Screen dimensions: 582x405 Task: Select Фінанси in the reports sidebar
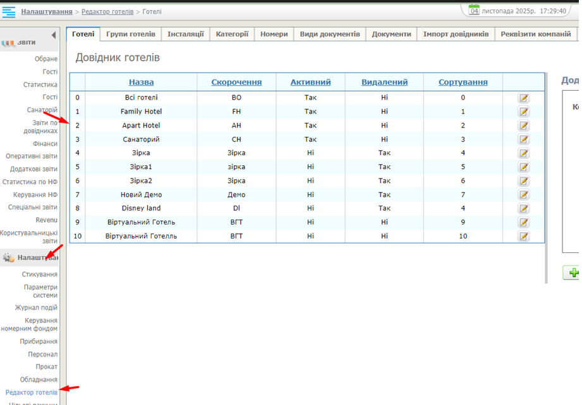(45, 144)
